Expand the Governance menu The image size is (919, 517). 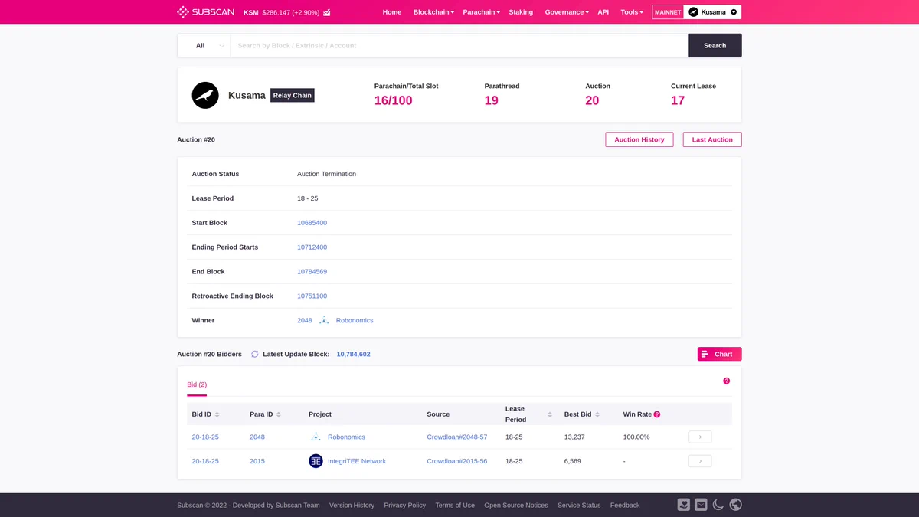pos(567,12)
